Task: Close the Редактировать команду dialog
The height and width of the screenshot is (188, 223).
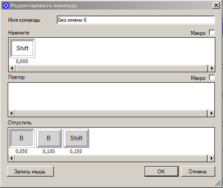Action: point(216,5)
